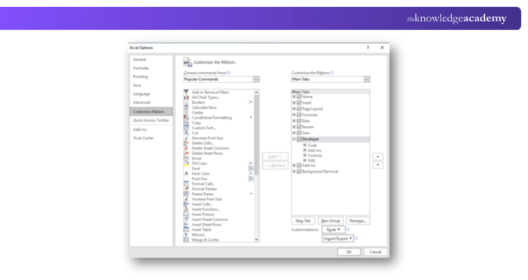
Task: Open the Import/Export button
Action: (337, 238)
